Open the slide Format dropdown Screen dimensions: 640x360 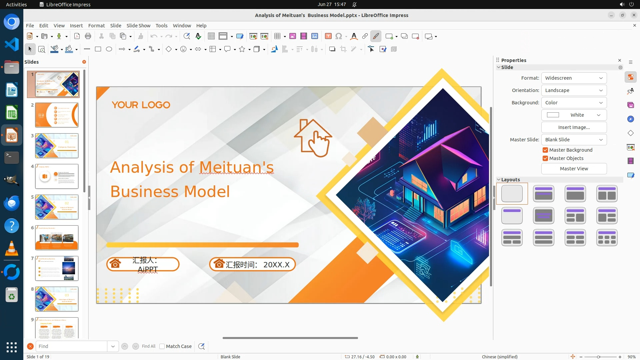574,78
